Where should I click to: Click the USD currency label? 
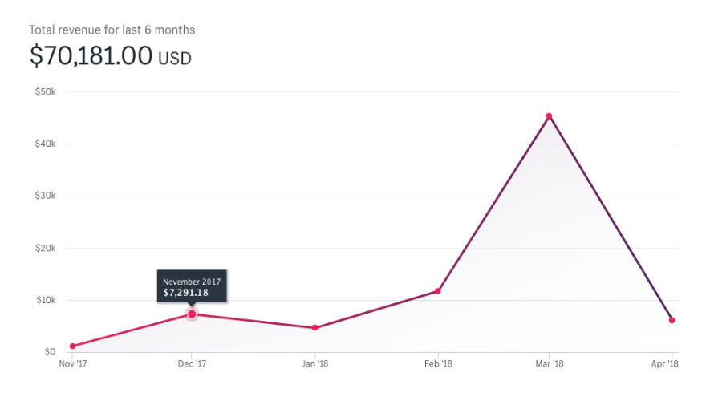175,58
